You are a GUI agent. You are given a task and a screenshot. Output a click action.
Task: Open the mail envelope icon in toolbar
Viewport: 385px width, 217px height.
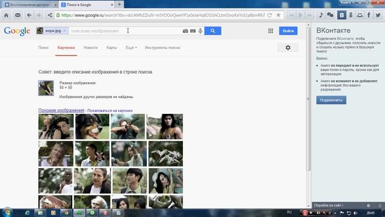pyautogui.click(x=17, y=15)
